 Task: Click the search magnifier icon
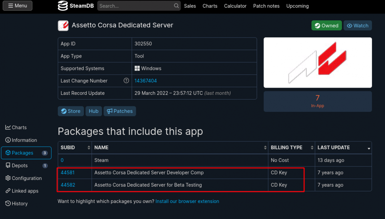[x=176, y=6]
